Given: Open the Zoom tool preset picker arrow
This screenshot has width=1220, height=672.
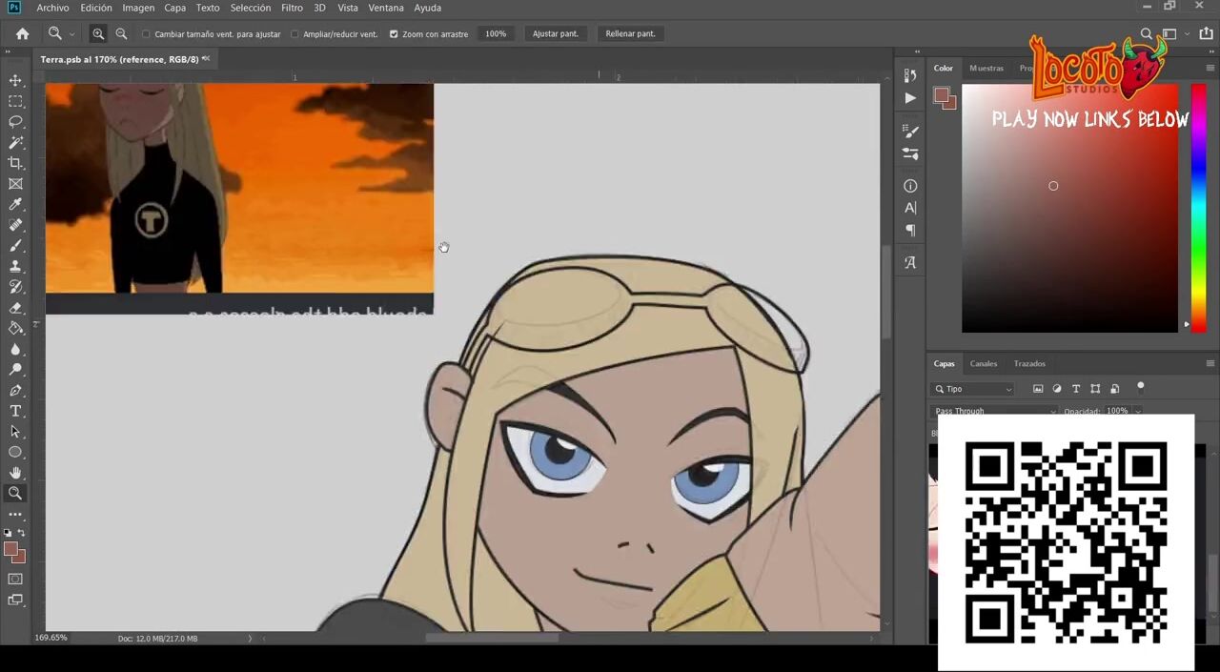Looking at the screenshot, I should [x=71, y=34].
